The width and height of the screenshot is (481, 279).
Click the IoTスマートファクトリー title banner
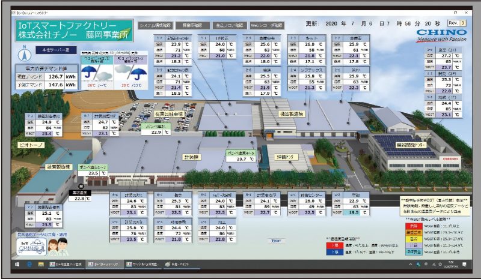[x=75, y=30]
